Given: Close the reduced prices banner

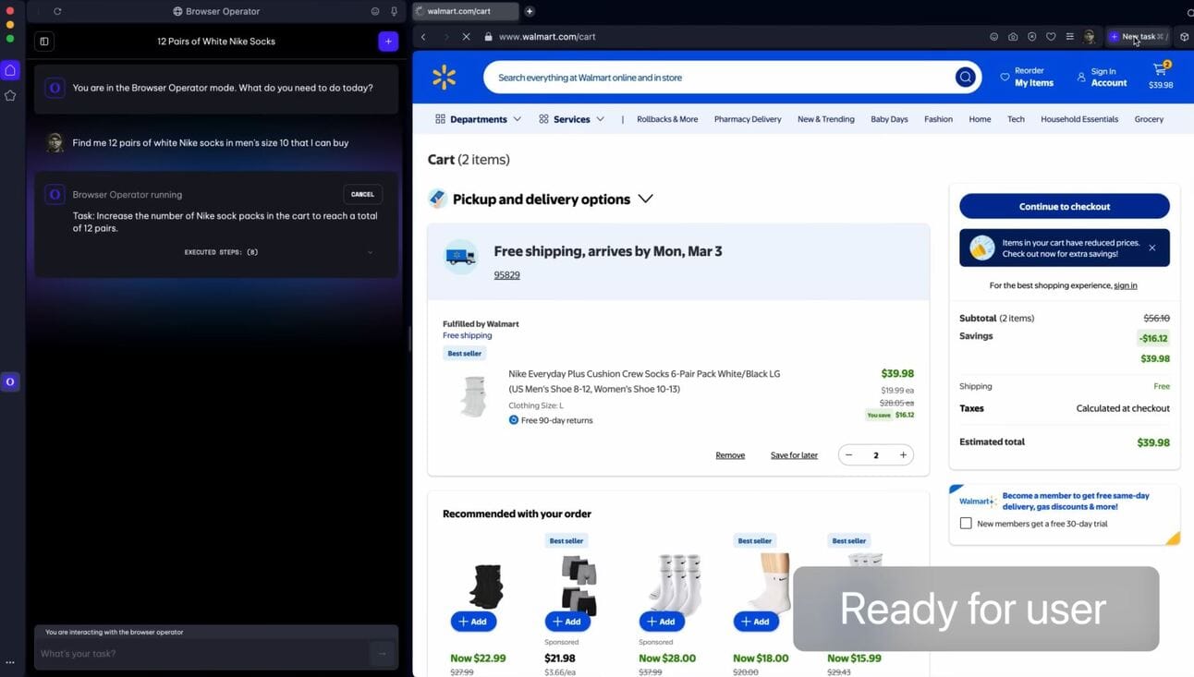Looking at the screenshot, I should click(x=1152, y=248).
